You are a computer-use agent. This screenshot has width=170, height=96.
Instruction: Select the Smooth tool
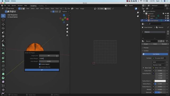coord(3,82)
